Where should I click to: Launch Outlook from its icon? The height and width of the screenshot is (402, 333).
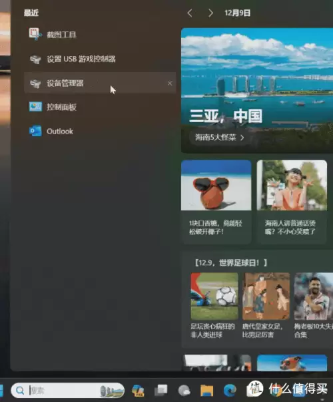[x=35, y=131]
